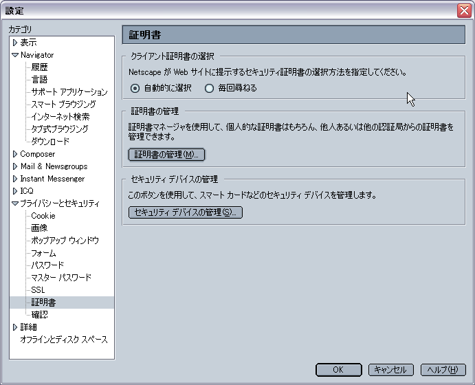Select タブ式ブラウジング tree item
Viewport: 475px width, 385px height.
60,129
